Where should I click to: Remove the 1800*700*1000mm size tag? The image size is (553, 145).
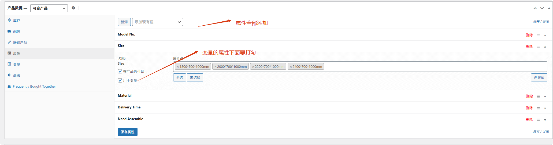point(177,67)
